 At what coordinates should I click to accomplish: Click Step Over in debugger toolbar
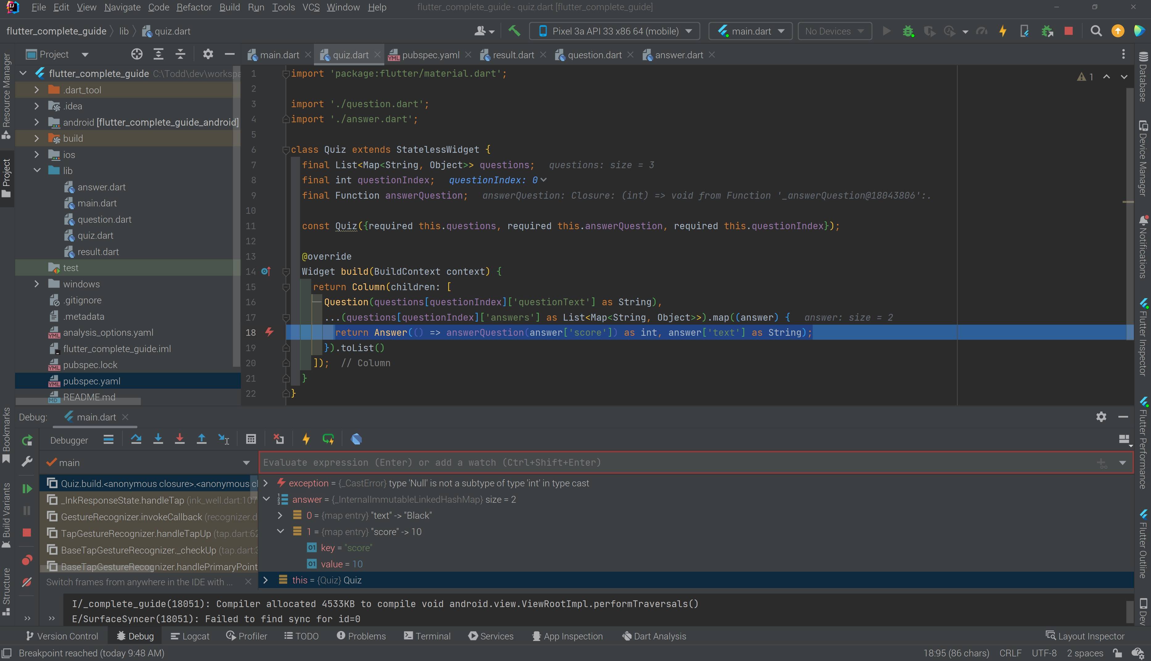pos(136,439)
